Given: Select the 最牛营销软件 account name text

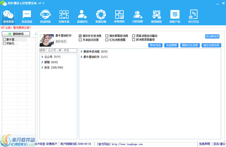Looking at the screenshot, I should (64, 36).
